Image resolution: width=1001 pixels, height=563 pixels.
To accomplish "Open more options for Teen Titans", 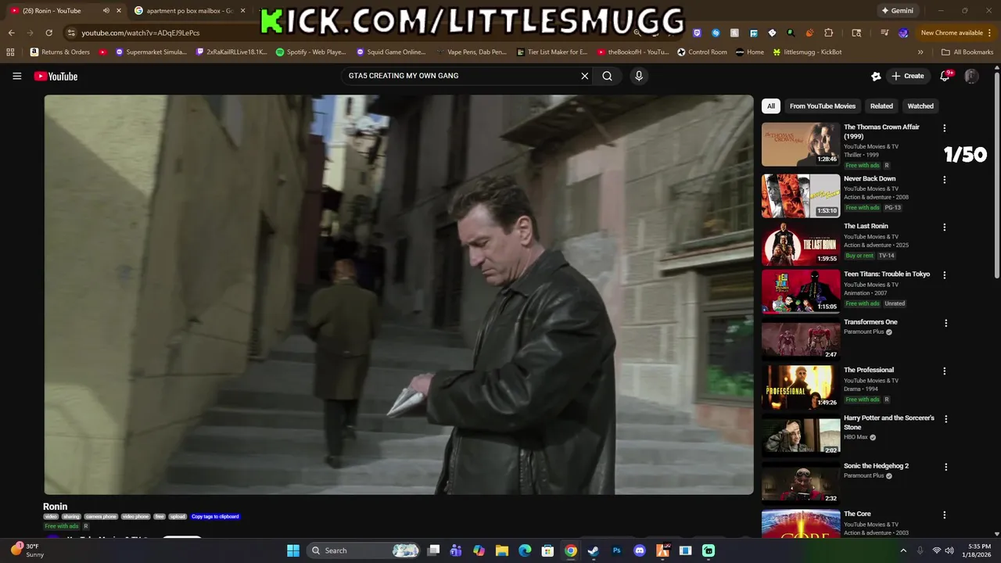I will (945, 275).
